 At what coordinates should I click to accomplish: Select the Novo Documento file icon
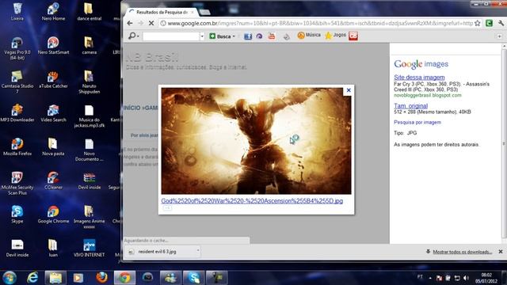pos(90,150)
